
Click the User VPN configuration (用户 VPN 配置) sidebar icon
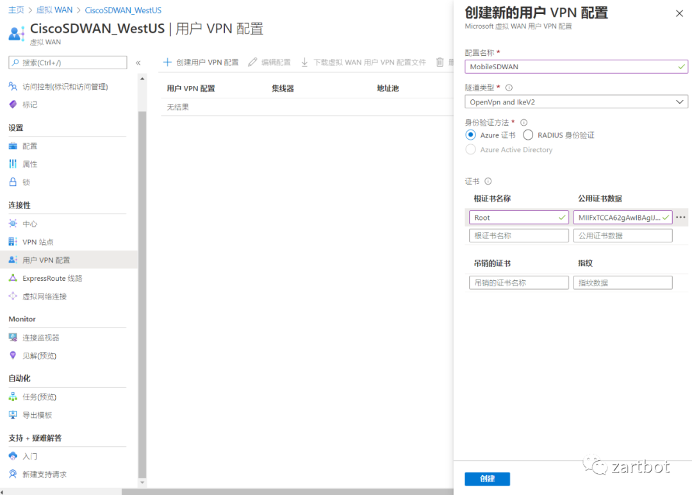(x=13, y=260)
